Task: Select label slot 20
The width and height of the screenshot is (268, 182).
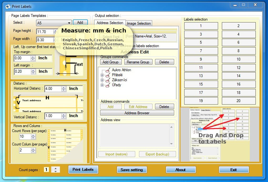Action: [x=239, y=101]
